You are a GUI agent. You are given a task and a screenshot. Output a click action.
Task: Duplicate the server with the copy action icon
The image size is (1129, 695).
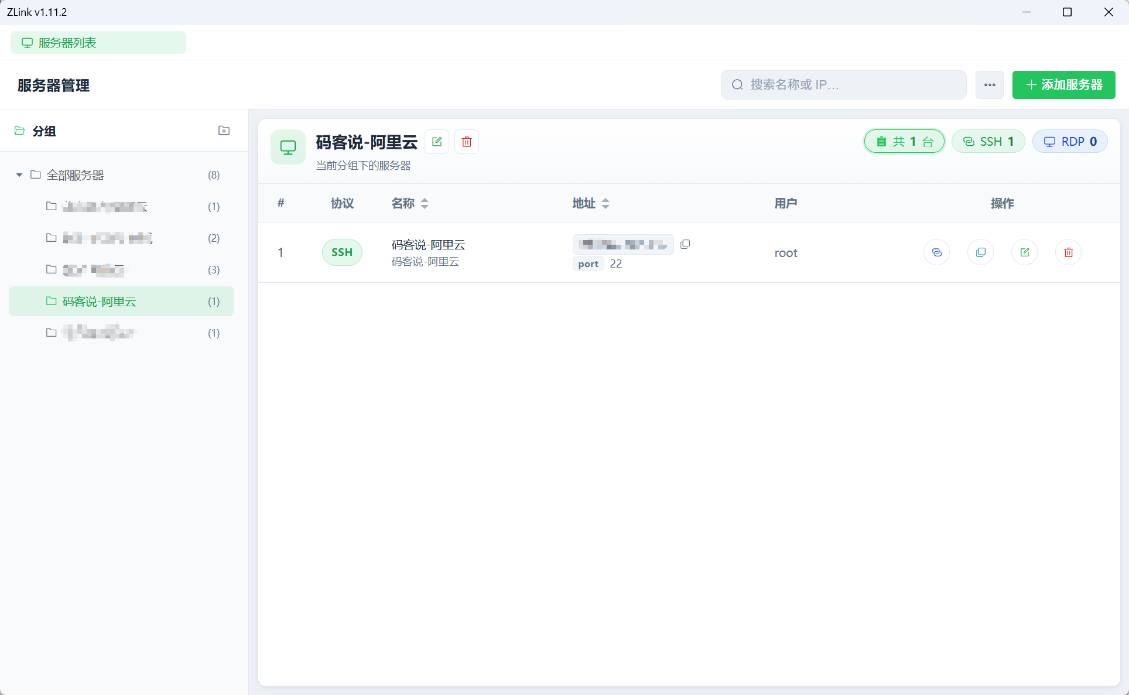tap(981, 252)
